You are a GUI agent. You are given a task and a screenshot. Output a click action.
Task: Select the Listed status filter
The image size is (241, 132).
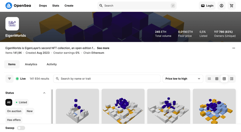(x=21, y=102)
